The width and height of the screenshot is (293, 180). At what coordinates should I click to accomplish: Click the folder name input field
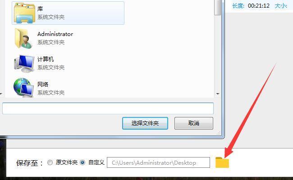click(108, 108)
